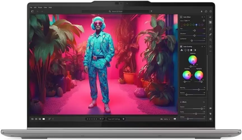Click the Midtones color wheel
This screenshot has height=140, width=242.
click(x=193, y=60)
